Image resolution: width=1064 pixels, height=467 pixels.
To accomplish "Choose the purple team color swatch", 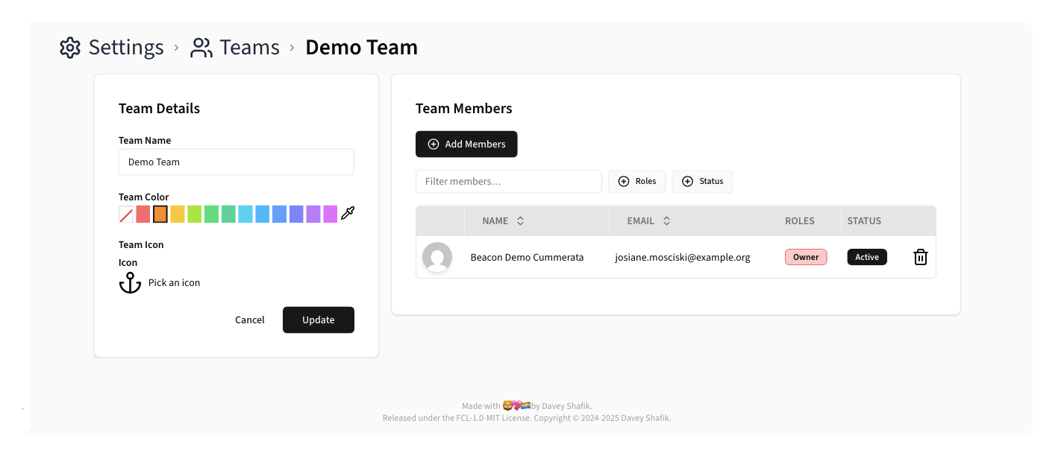I will [x=313, y=215].
